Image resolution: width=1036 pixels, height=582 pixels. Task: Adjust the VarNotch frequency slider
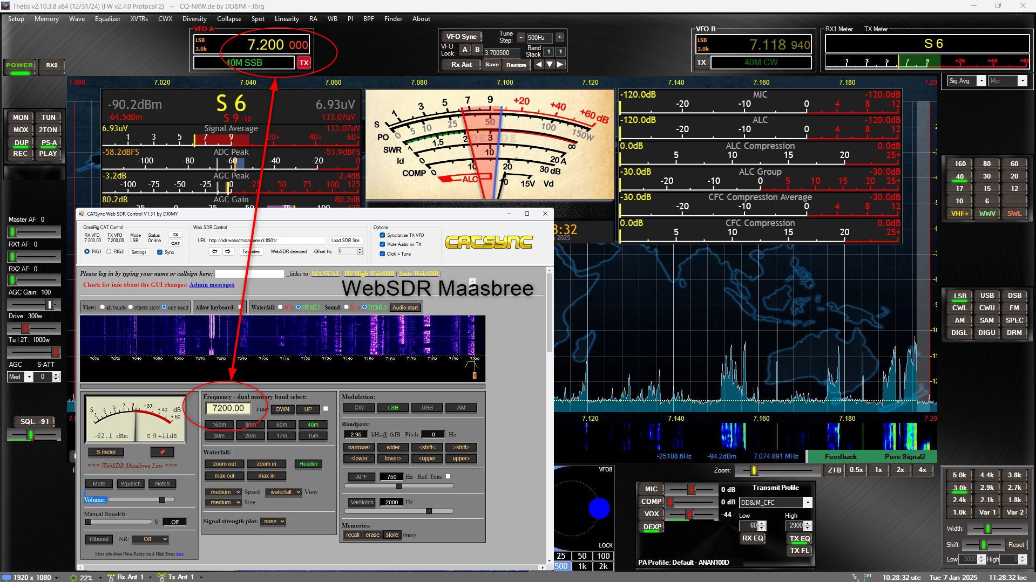(399, 511)
